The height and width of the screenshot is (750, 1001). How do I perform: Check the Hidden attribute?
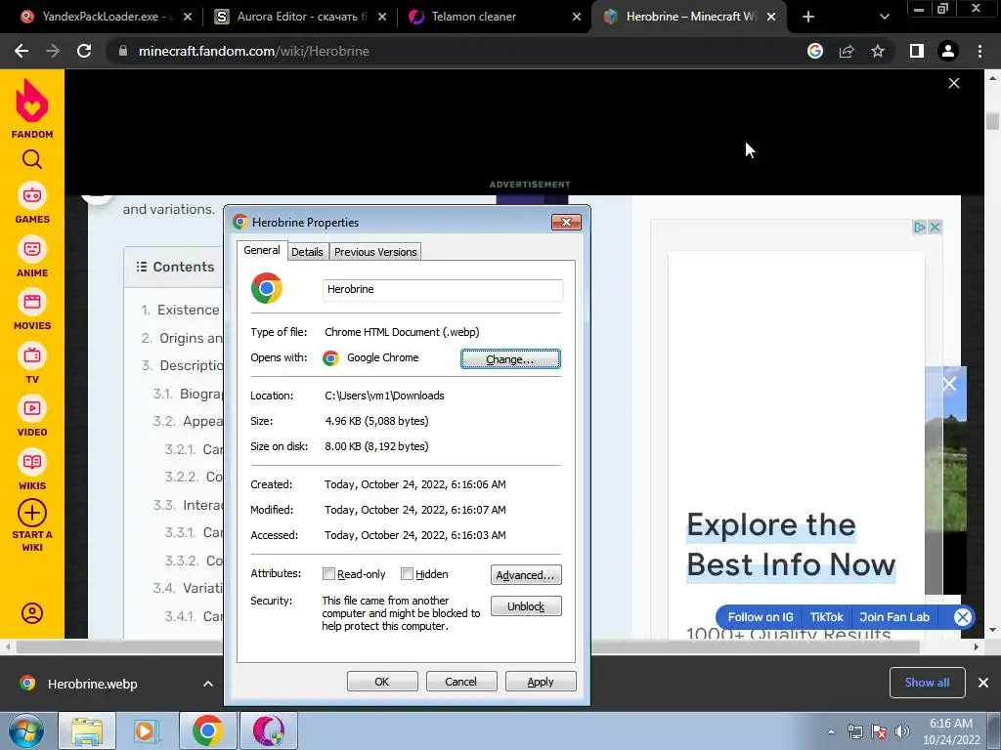407,574
